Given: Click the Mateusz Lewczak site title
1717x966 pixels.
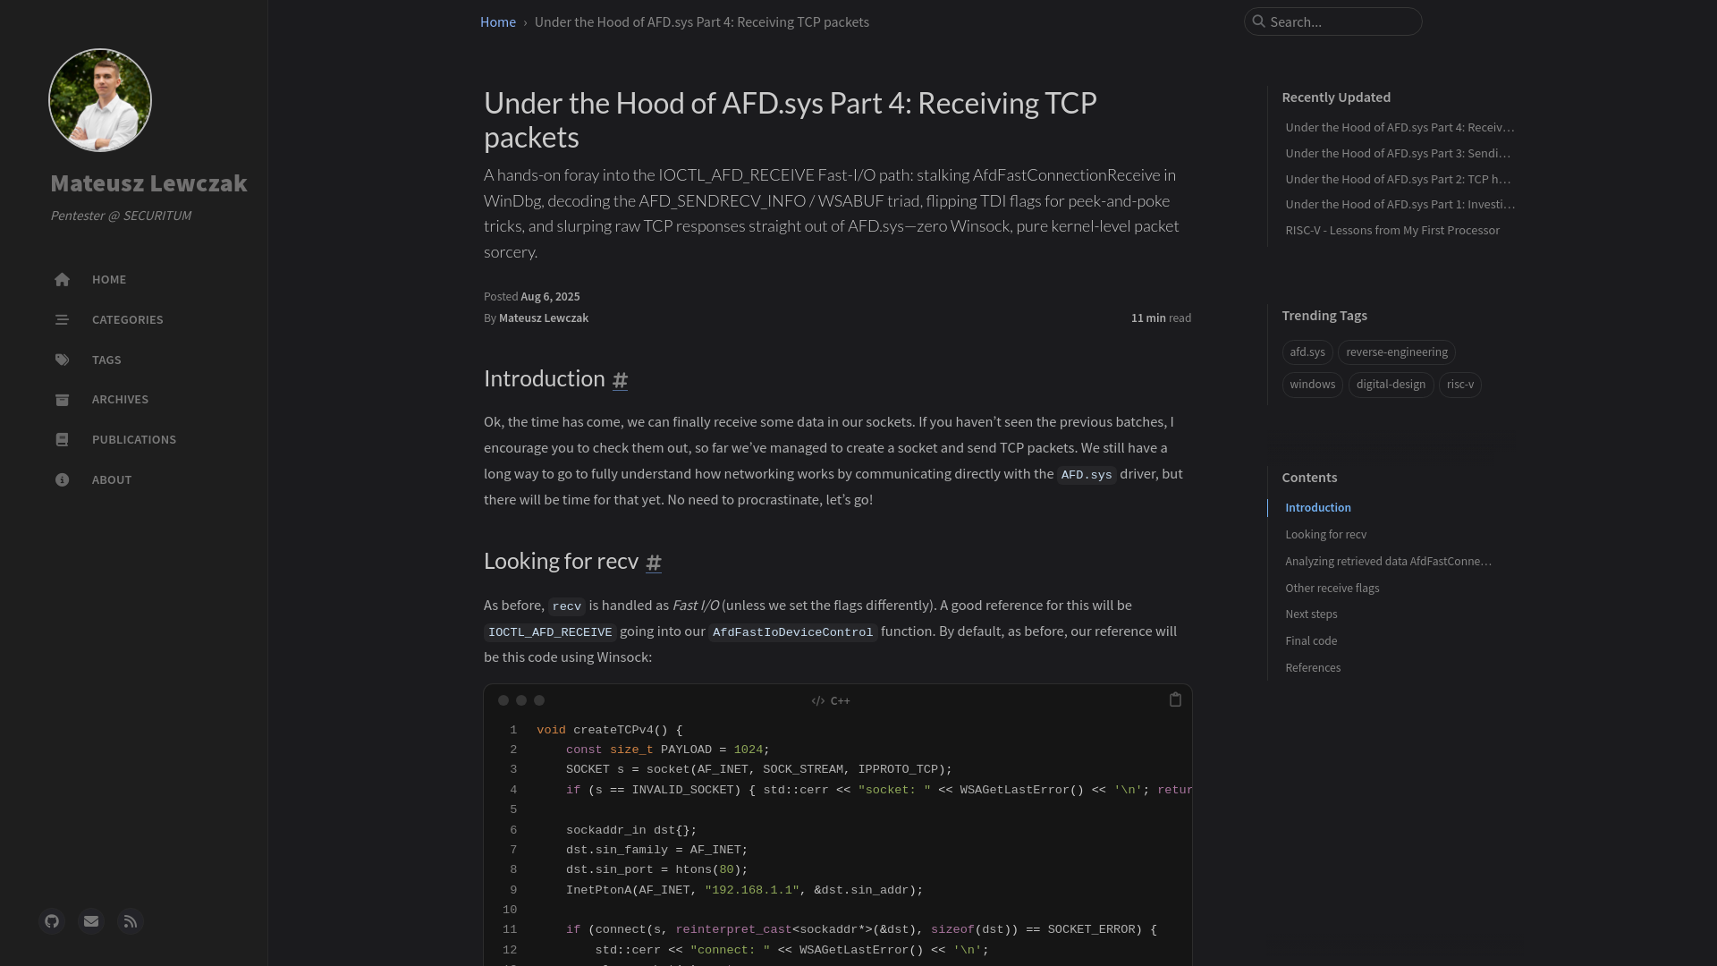Looking at the screenshot, I should (148, 183).
